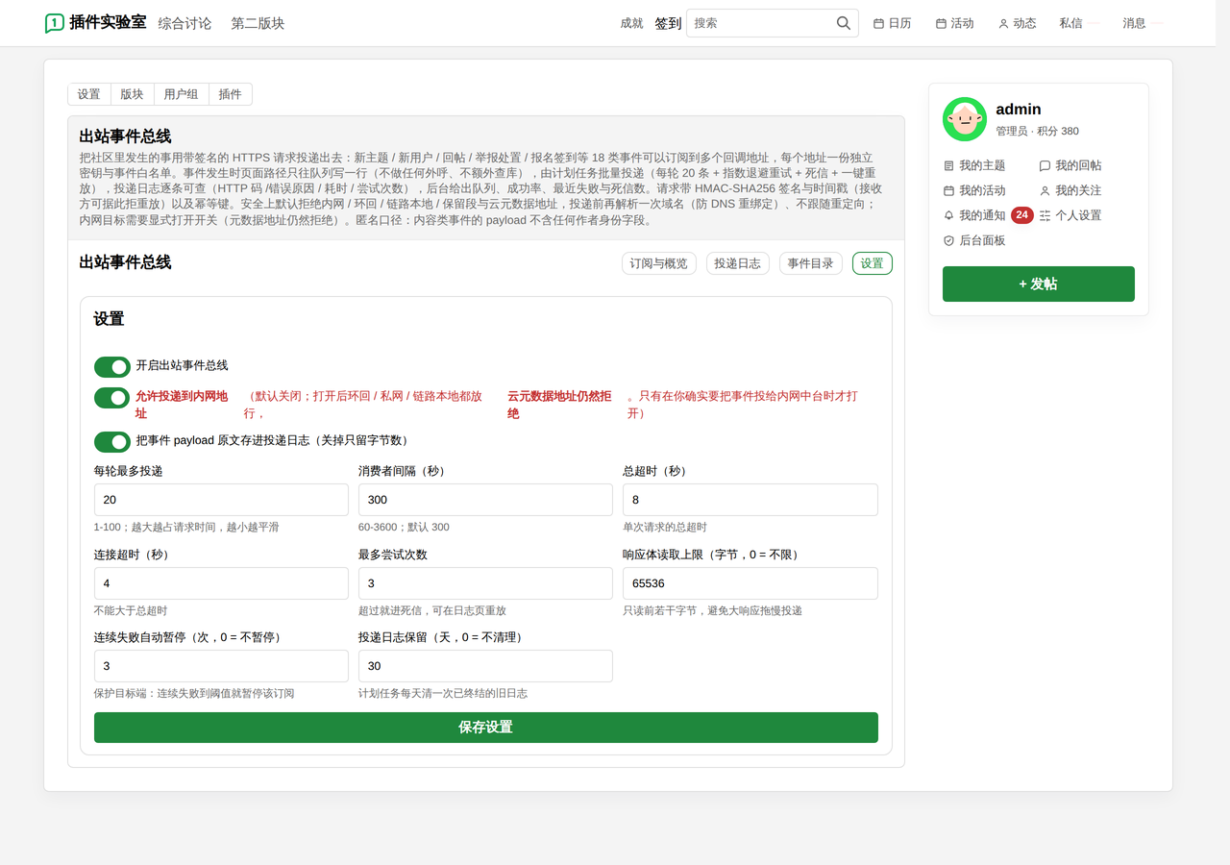Click the admin avatar image
Screen dimensions: 1230x865
965,119
